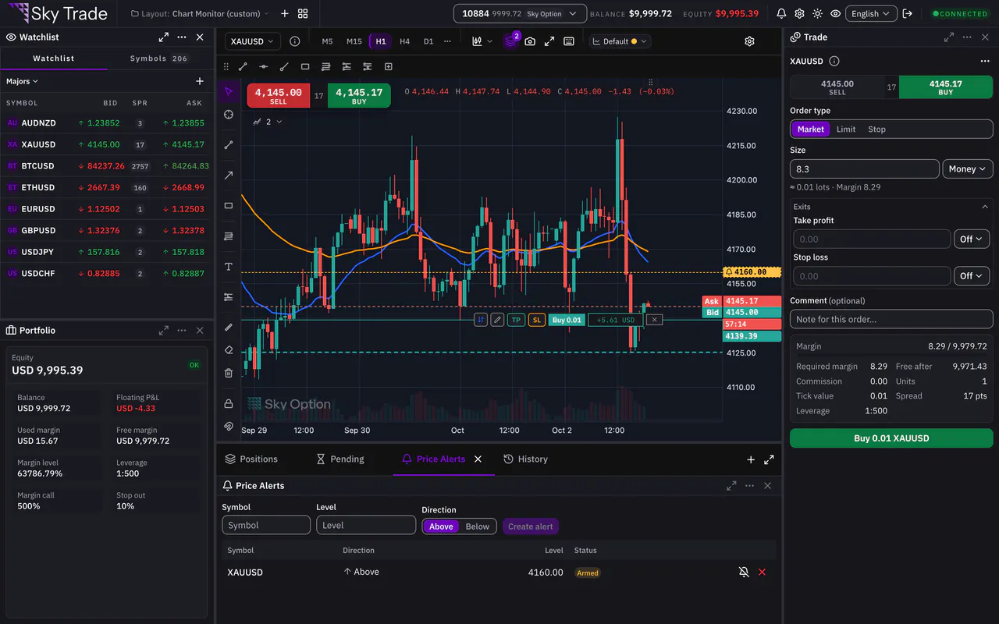Viewport: 999px width, 624px height.
Task: Select the text annotation tool
Action: coord(229,267)
